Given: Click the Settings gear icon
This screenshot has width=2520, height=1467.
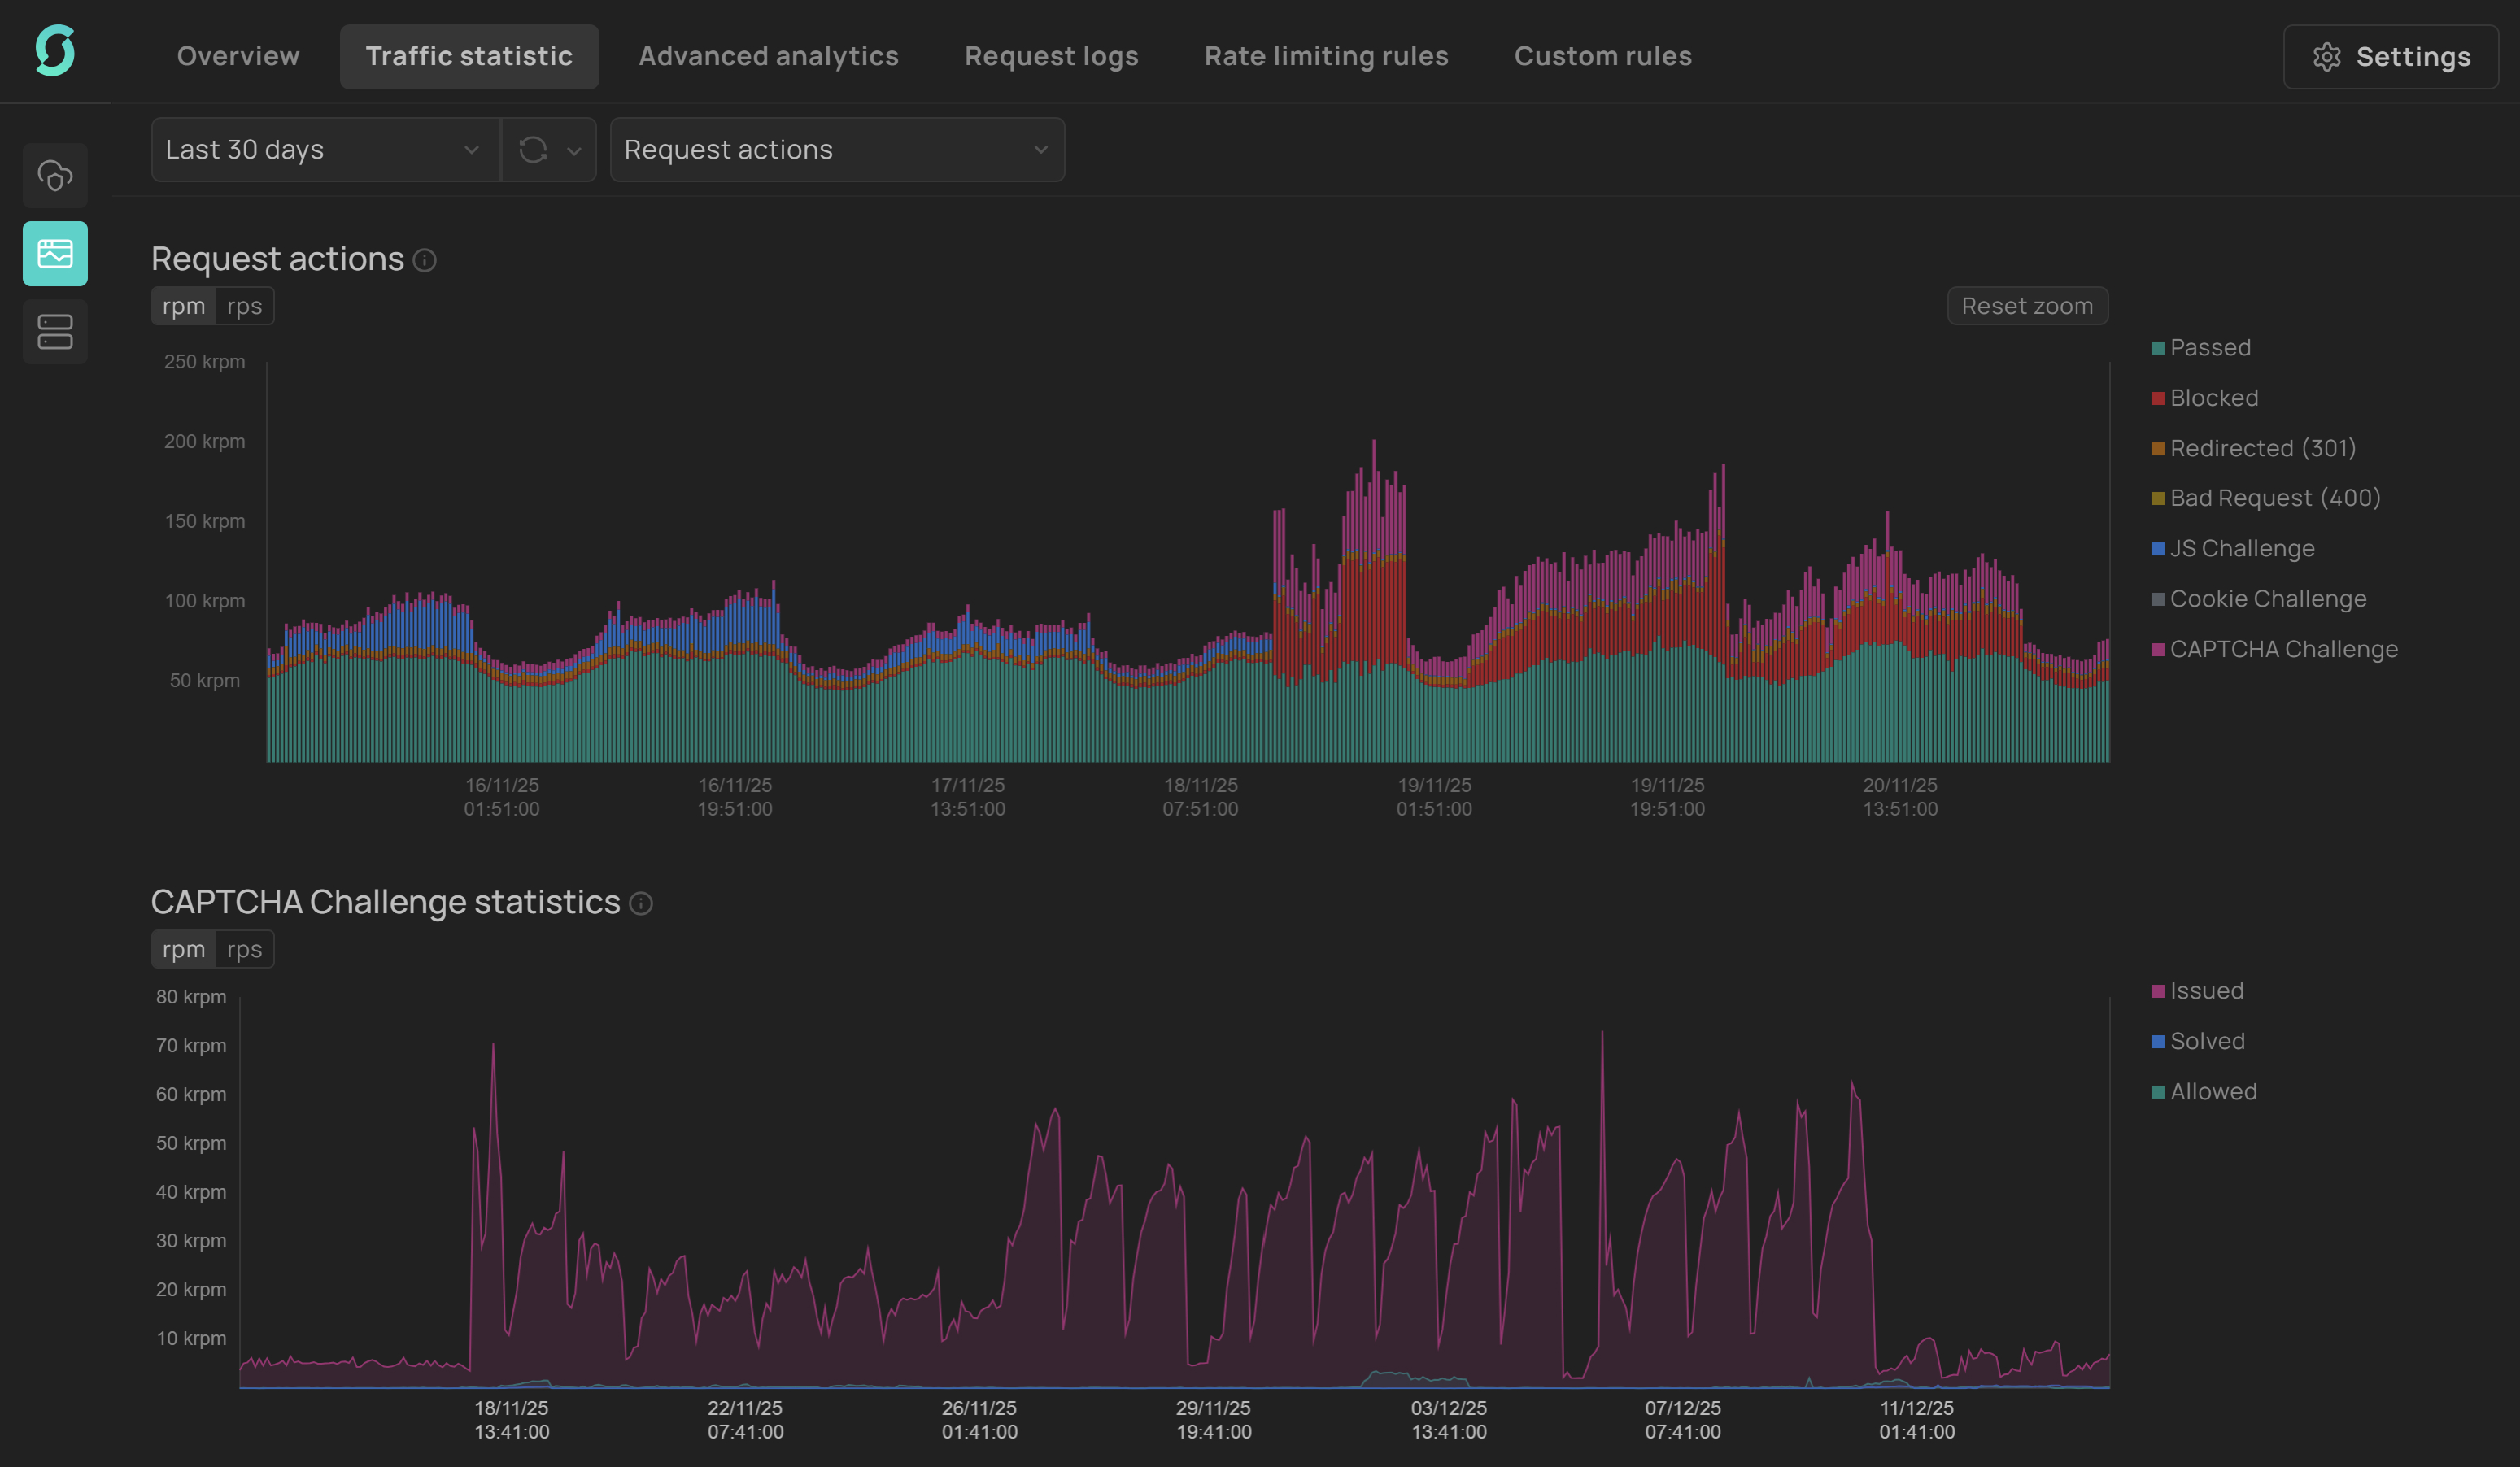Looking at the screenshot, I should pyautogui.click(x=2326, y=57).
